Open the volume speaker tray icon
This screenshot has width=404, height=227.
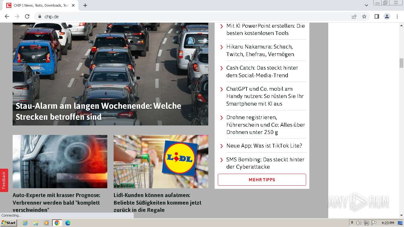click(x=359, y=223)
